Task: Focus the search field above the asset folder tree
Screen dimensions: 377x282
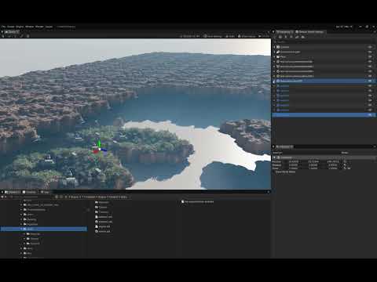Action: coord(31,197)
